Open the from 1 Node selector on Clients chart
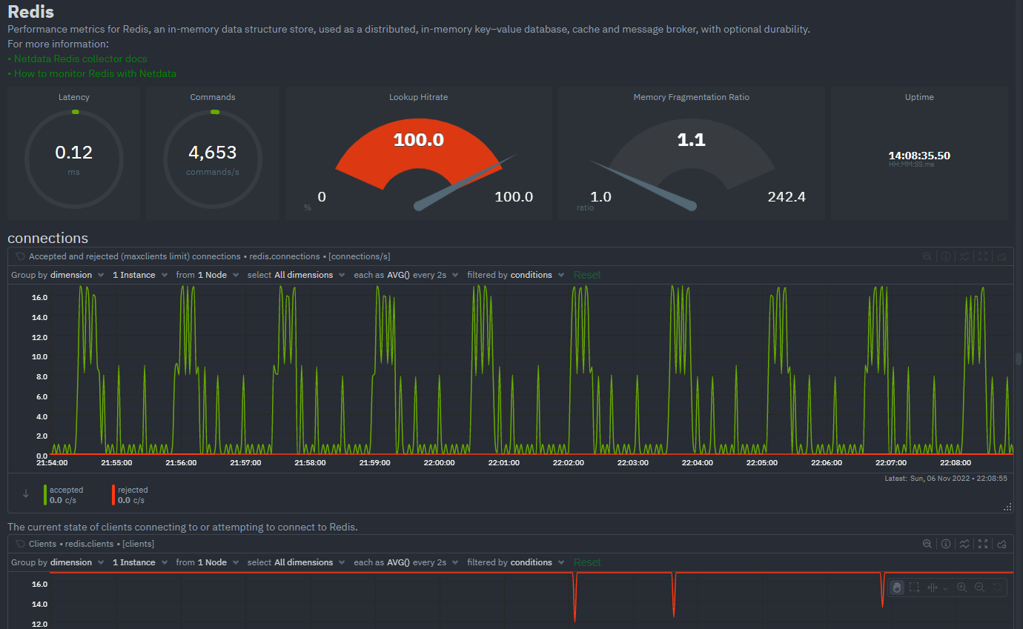Image resolution: width=1023 pixels, height=629 pixels. pos(208,562)
